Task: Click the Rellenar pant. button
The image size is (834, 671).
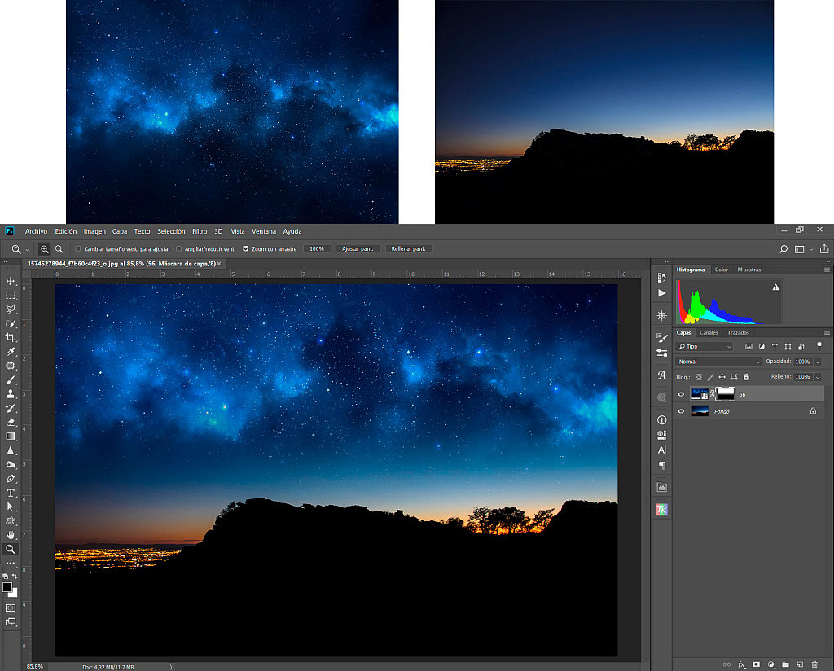Action: tap(407, 248)
